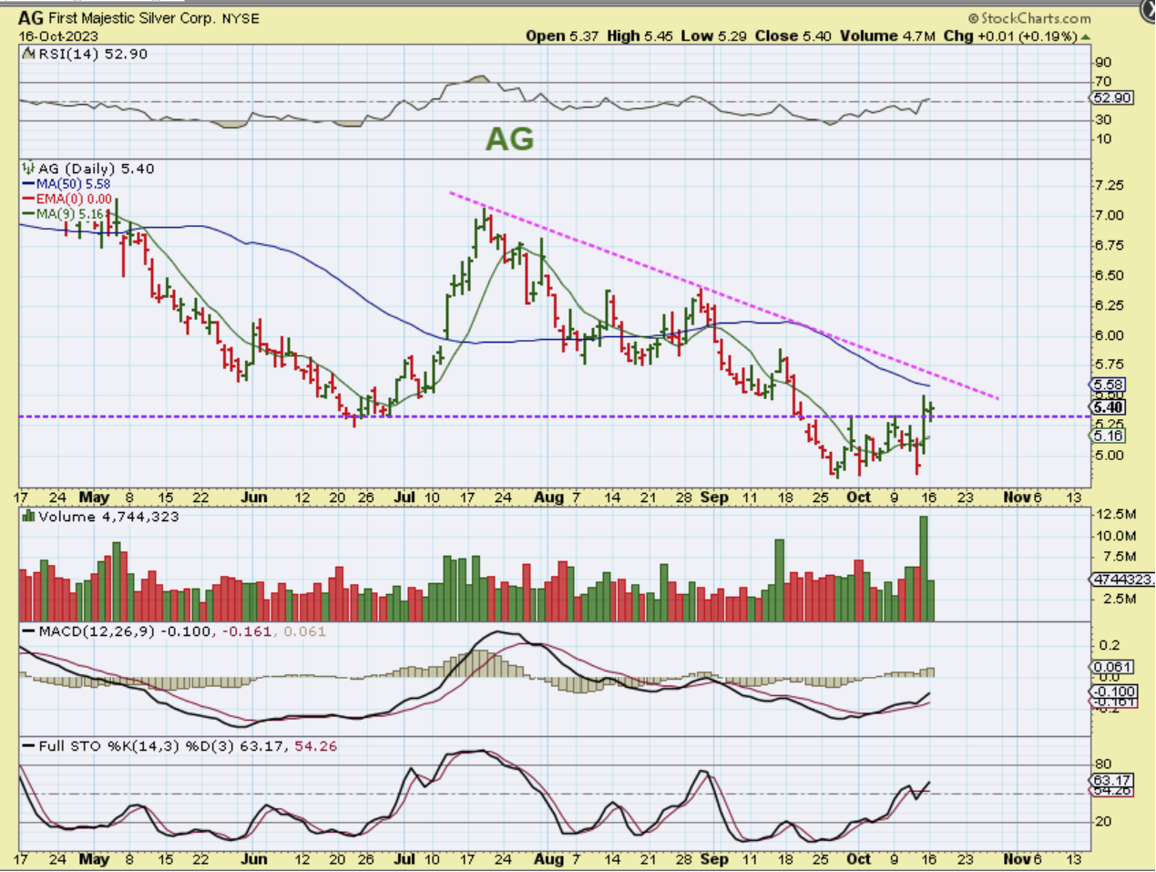Click the date '16-Oct-2023' in the header

58,36
